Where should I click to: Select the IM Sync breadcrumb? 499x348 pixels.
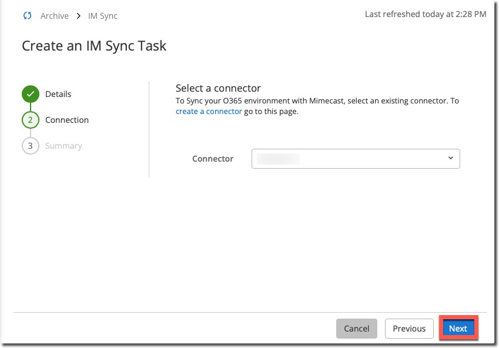(103, 16)
